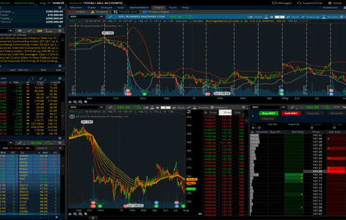Toggle the eye icon on lower chart toolbar
346x220 pixels.
(158, 107)
